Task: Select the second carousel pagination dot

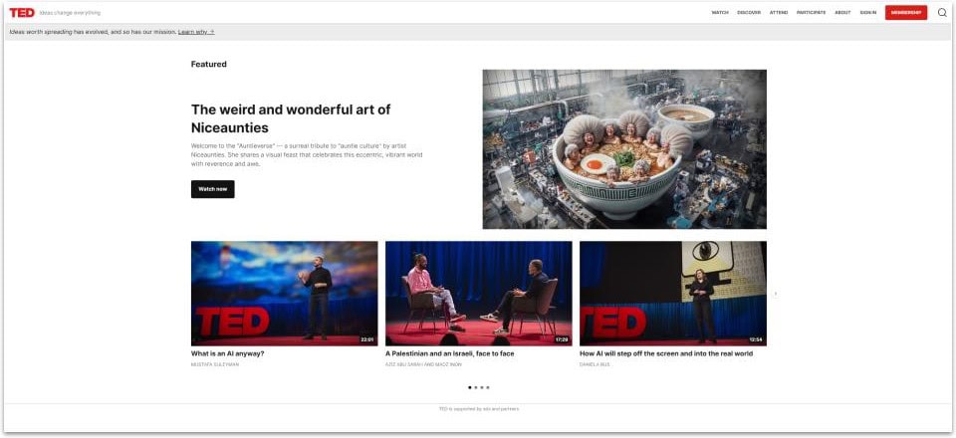Action: point(476,387)
